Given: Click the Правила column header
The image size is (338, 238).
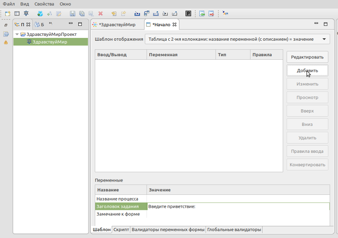Looking at the screenshot, I should tap(267, 54).
